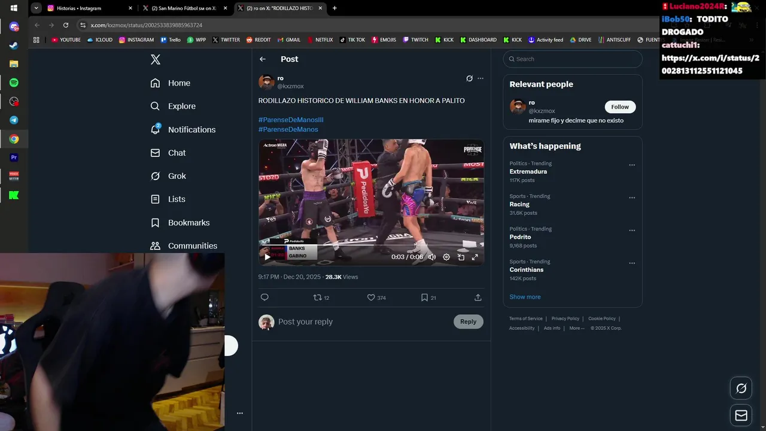
Task: Go back with the Post arrow
Action: tap(263, 59)
